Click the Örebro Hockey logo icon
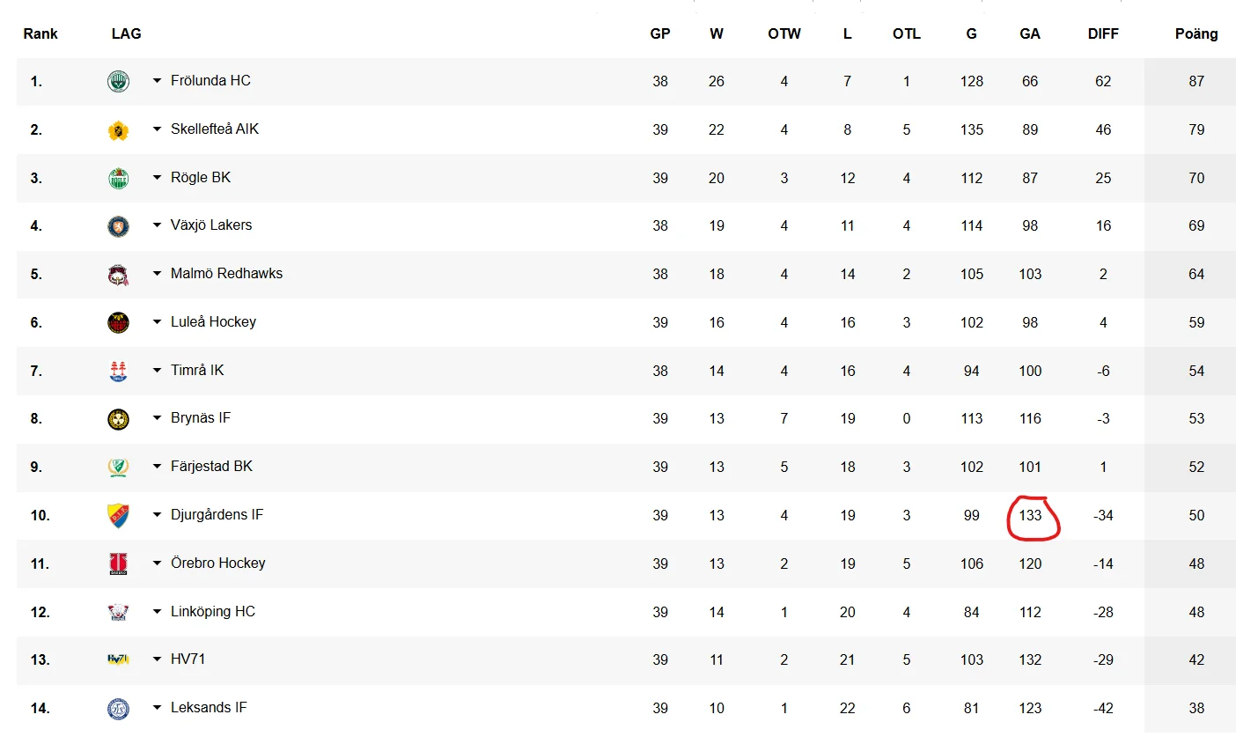 coord(118,564)
